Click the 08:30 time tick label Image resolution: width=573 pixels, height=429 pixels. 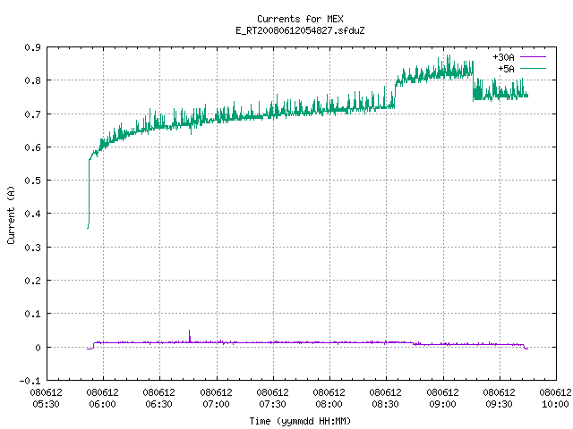[x=386, y=404]
